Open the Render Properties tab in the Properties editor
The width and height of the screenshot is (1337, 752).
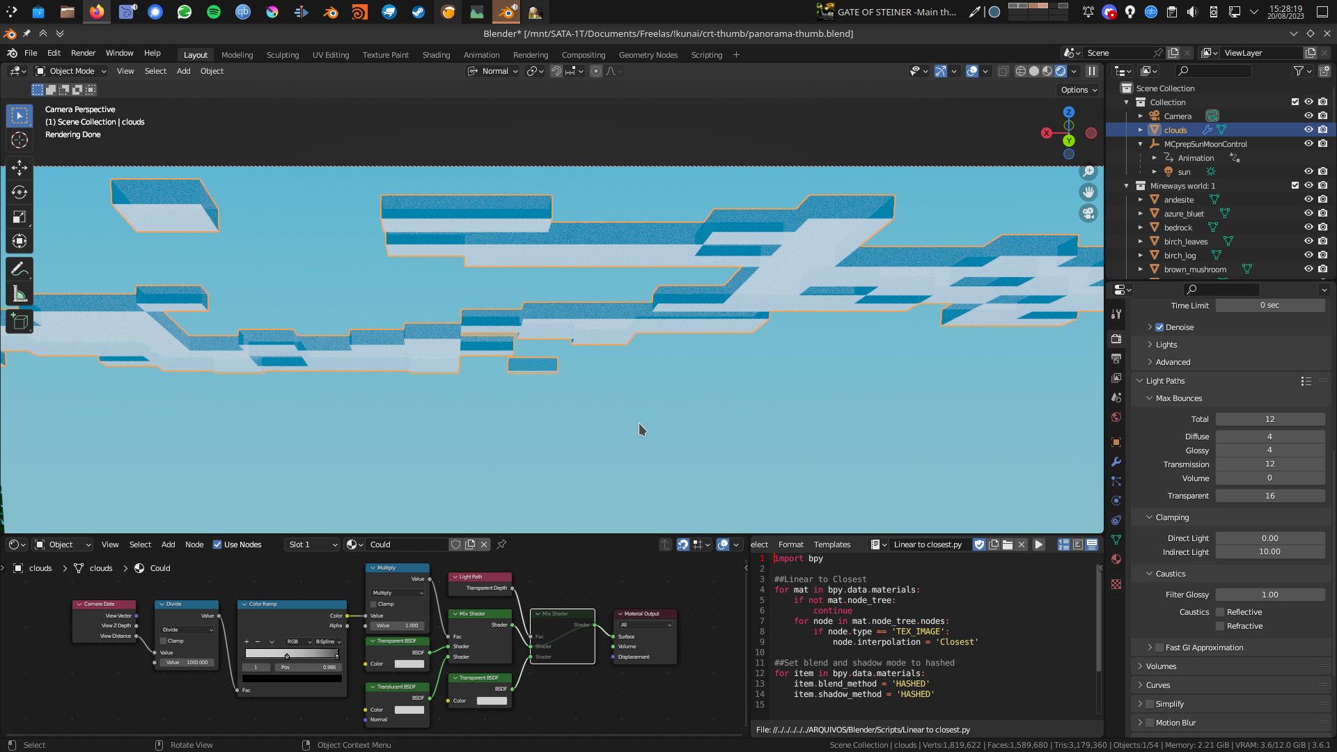1116,338
